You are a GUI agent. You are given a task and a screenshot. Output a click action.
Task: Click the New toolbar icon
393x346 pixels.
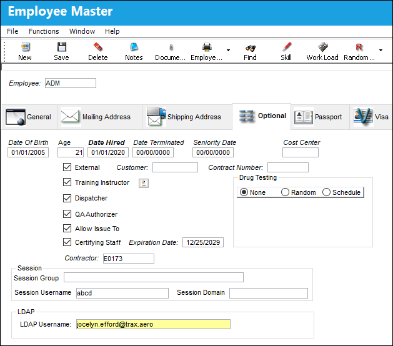(25, 47)
